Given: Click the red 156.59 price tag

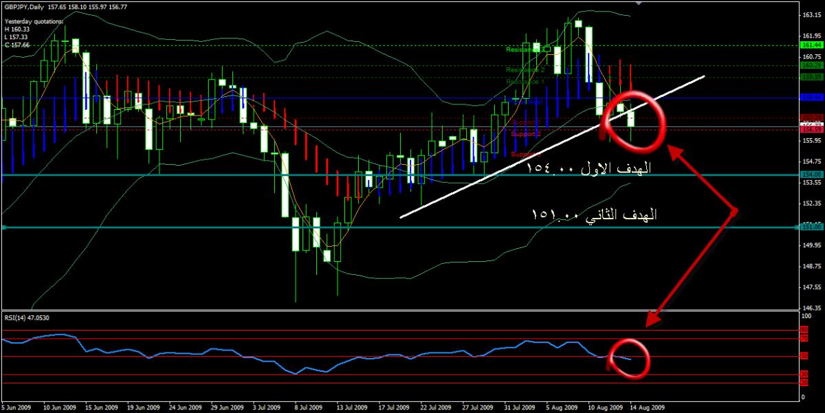Looking at the screenshot, I should click(812, 129).
